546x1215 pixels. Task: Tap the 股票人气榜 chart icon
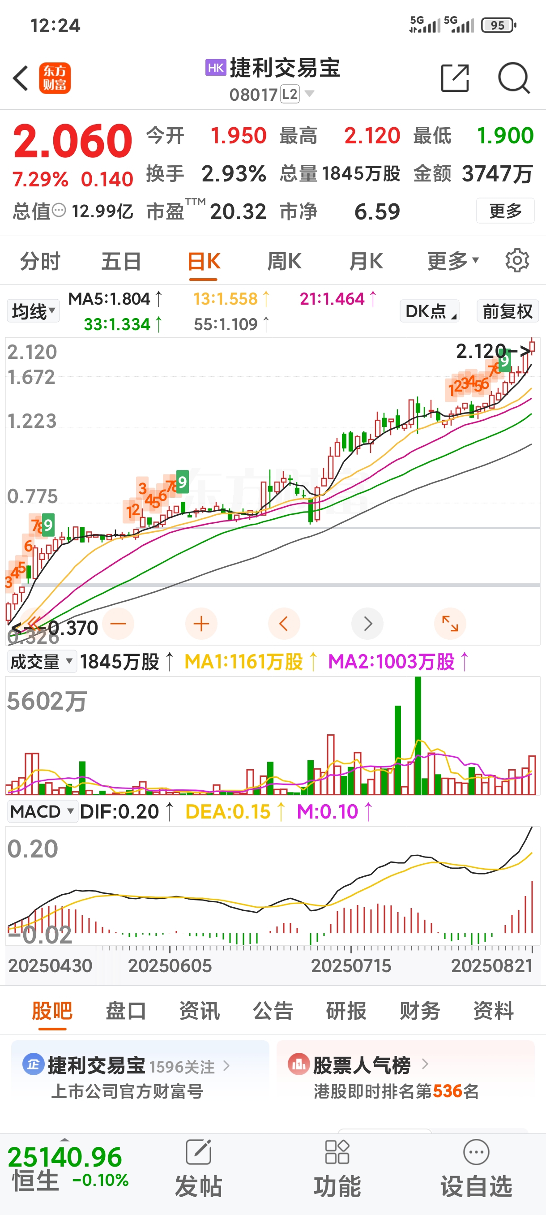(299, 1064)
